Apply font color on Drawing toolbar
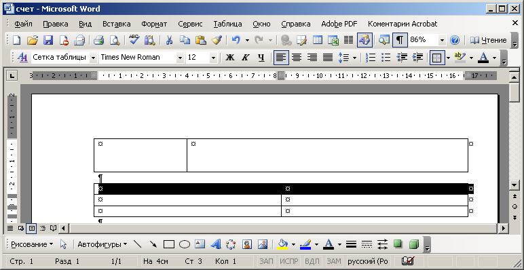The width and height of the screenshot is (524, 270). [x=329, y=244]
